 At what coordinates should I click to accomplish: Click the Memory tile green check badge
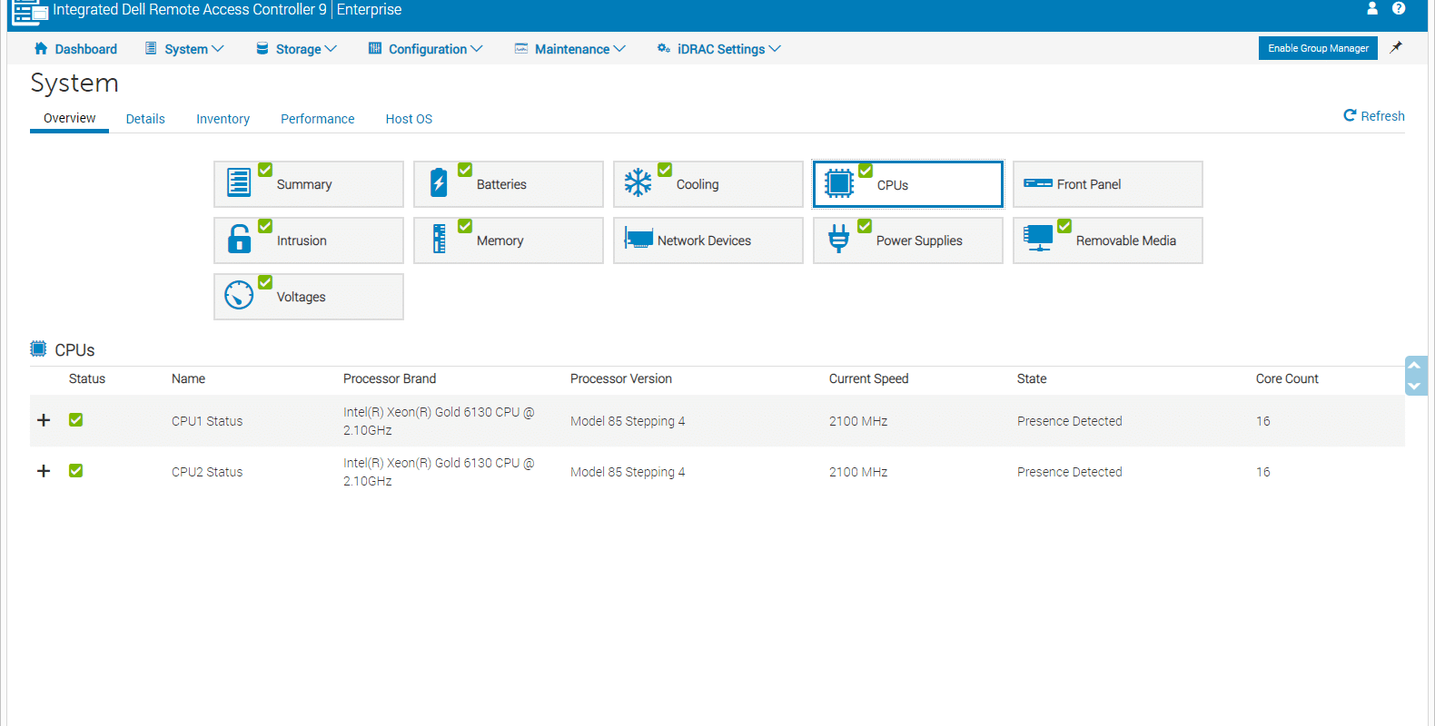[x=465, y=226]
